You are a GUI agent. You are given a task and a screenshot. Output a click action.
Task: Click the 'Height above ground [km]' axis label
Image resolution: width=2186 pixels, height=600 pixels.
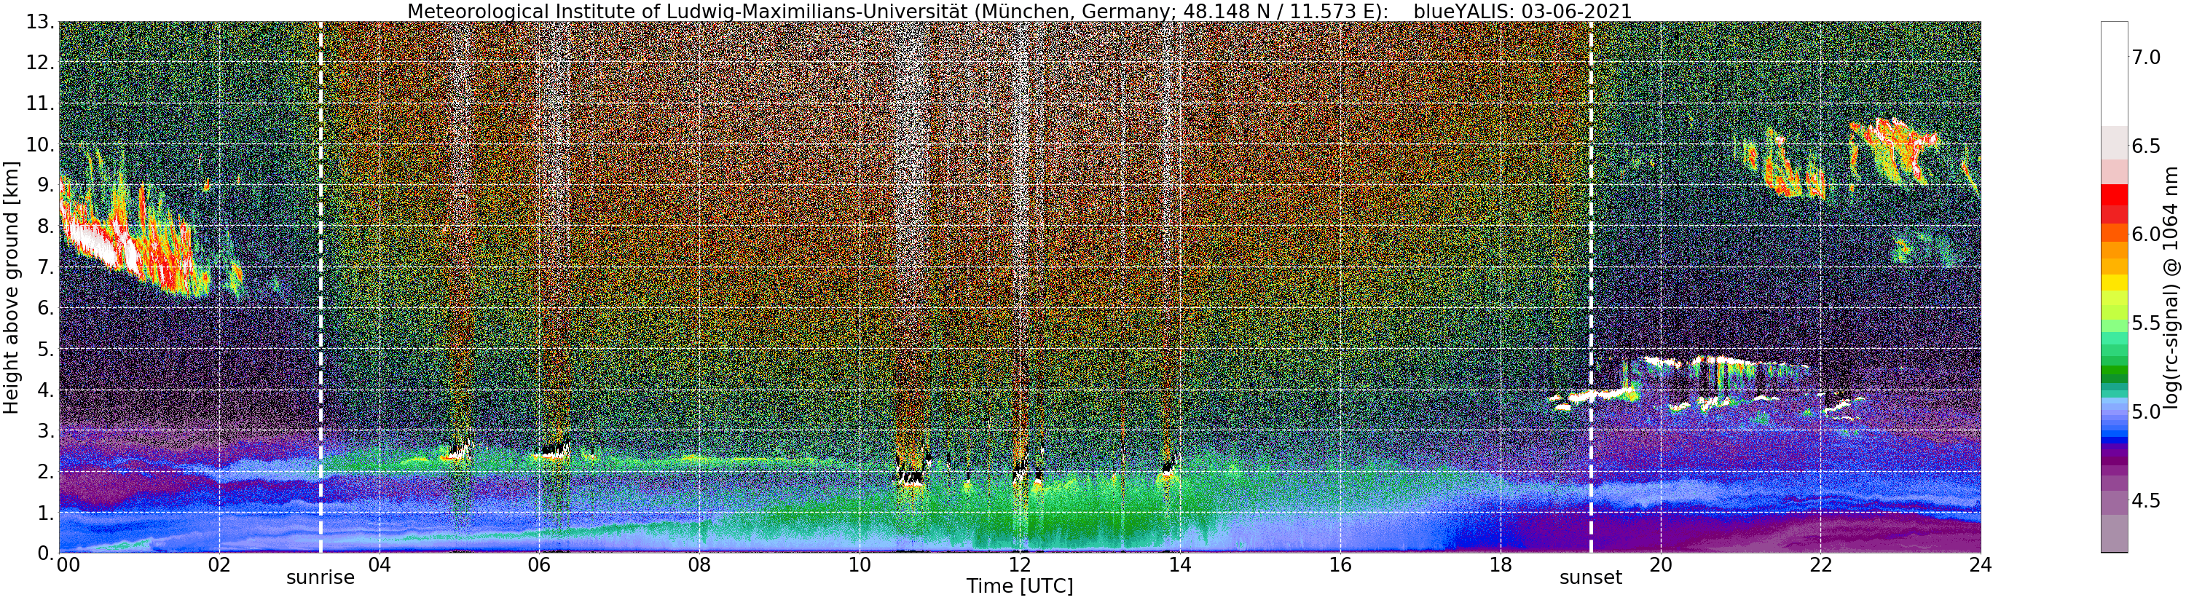point(11,287)
